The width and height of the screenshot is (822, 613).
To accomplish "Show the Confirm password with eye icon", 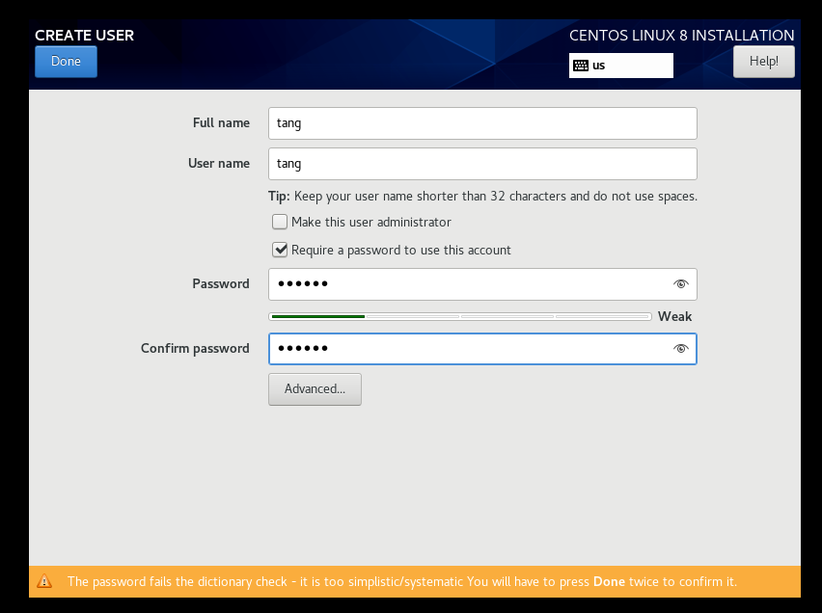I will click(x=680, y=348).
